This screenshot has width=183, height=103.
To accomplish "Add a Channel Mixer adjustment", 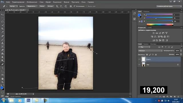I will (165, 37).
